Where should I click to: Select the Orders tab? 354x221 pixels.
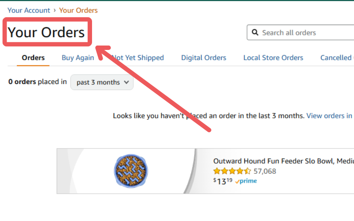33,58
